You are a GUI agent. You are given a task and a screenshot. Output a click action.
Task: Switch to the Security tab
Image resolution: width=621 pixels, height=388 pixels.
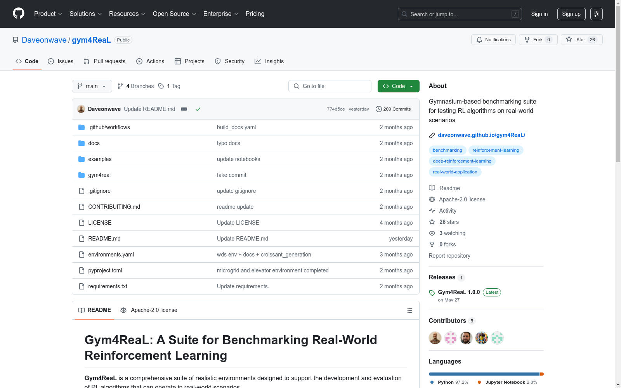pyautogui.click(x=230, y=61)
